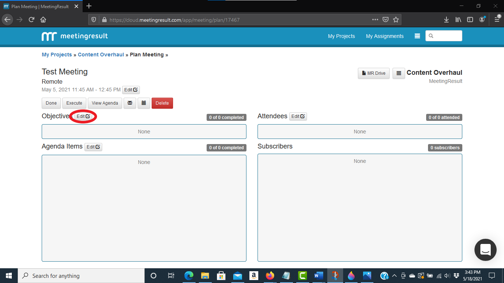Click the Execute button
This screenshot has height=283, width=504.
[74, 103]
